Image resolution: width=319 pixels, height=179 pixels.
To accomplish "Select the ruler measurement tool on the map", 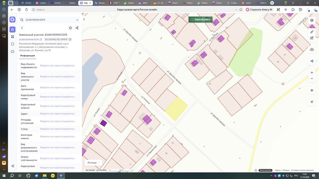I will pyautogui.click(x=312, y=32).
